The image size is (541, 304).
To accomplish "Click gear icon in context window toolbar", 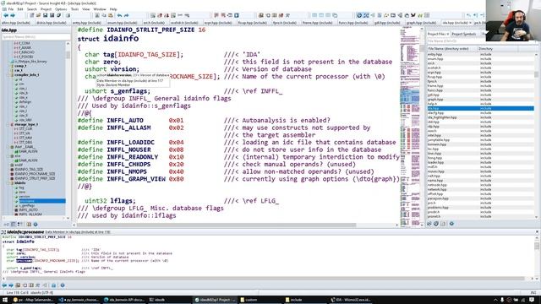I will point(63,285).
